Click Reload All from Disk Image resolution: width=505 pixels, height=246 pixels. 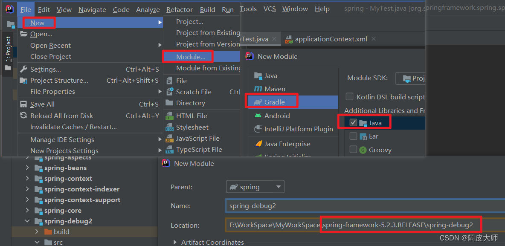click(90, 116)
